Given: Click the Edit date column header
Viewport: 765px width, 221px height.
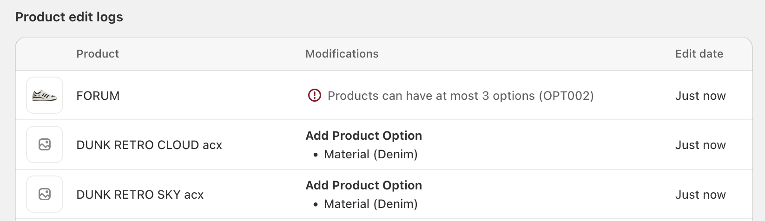Looking at the screenshot, I should coord(699,54).
